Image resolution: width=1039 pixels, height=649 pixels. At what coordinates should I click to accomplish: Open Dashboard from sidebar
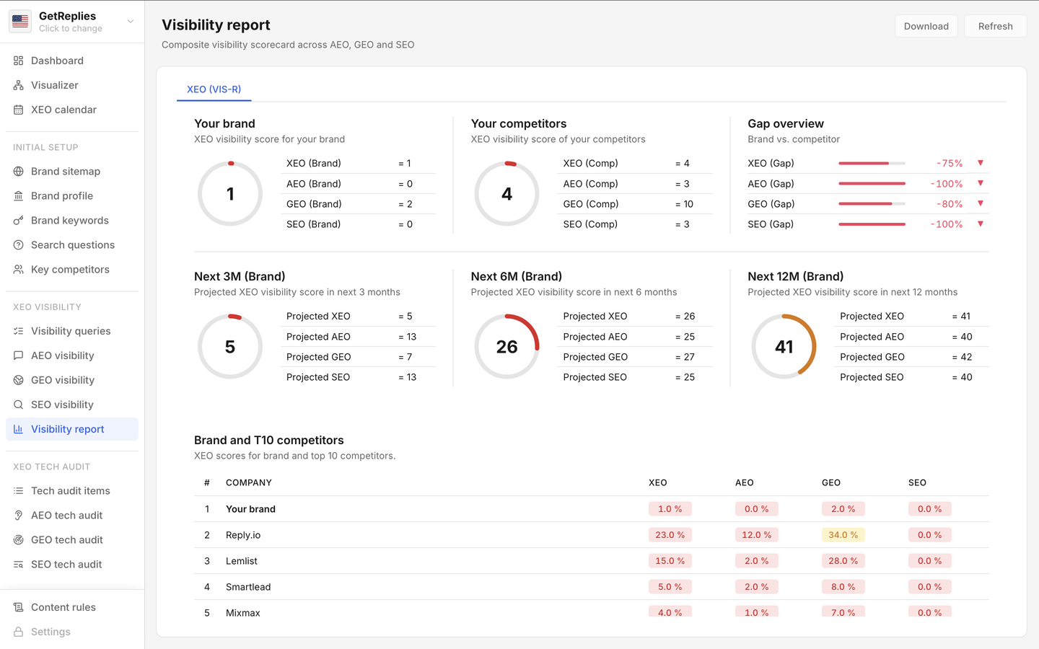(72, 61)
